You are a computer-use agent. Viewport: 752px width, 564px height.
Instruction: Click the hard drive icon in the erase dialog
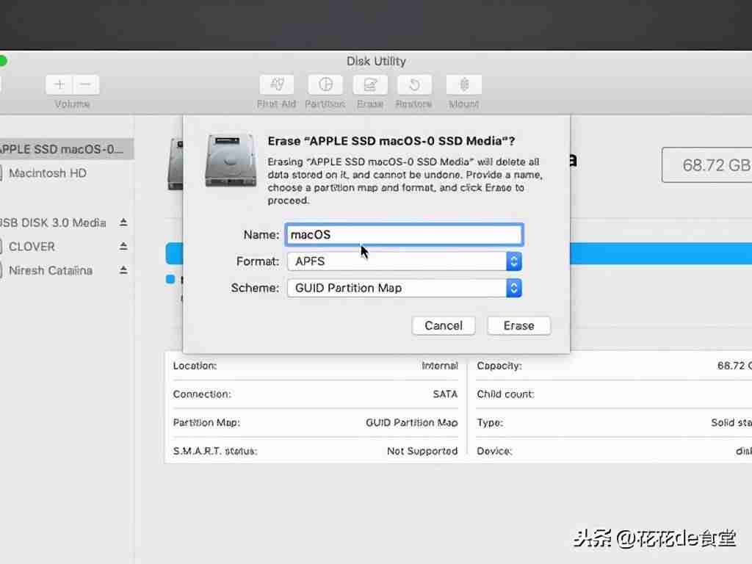pyautogui.click(x=231, y=160)
